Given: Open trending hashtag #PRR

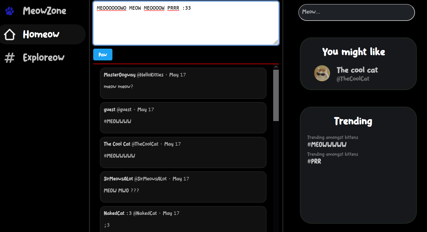Looking at the screenshot, I should [x=314, y=161].
